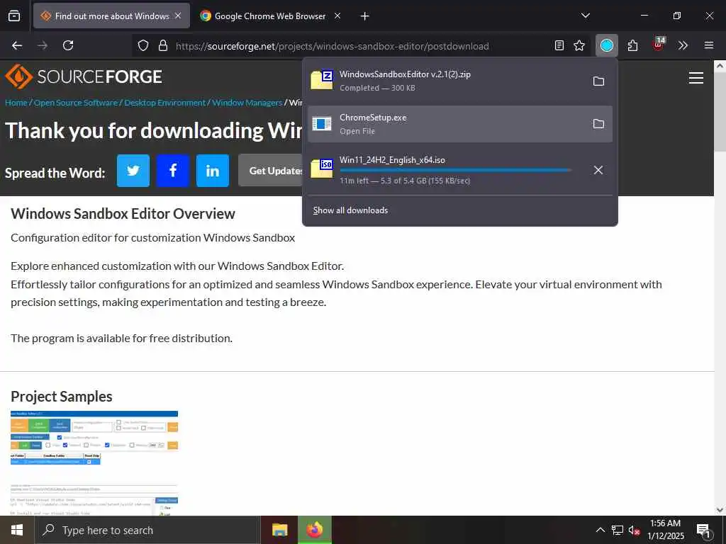Open the Extensions puzzle icon
The height and width of the screenshot is (544, 726).
coord(633,45)
